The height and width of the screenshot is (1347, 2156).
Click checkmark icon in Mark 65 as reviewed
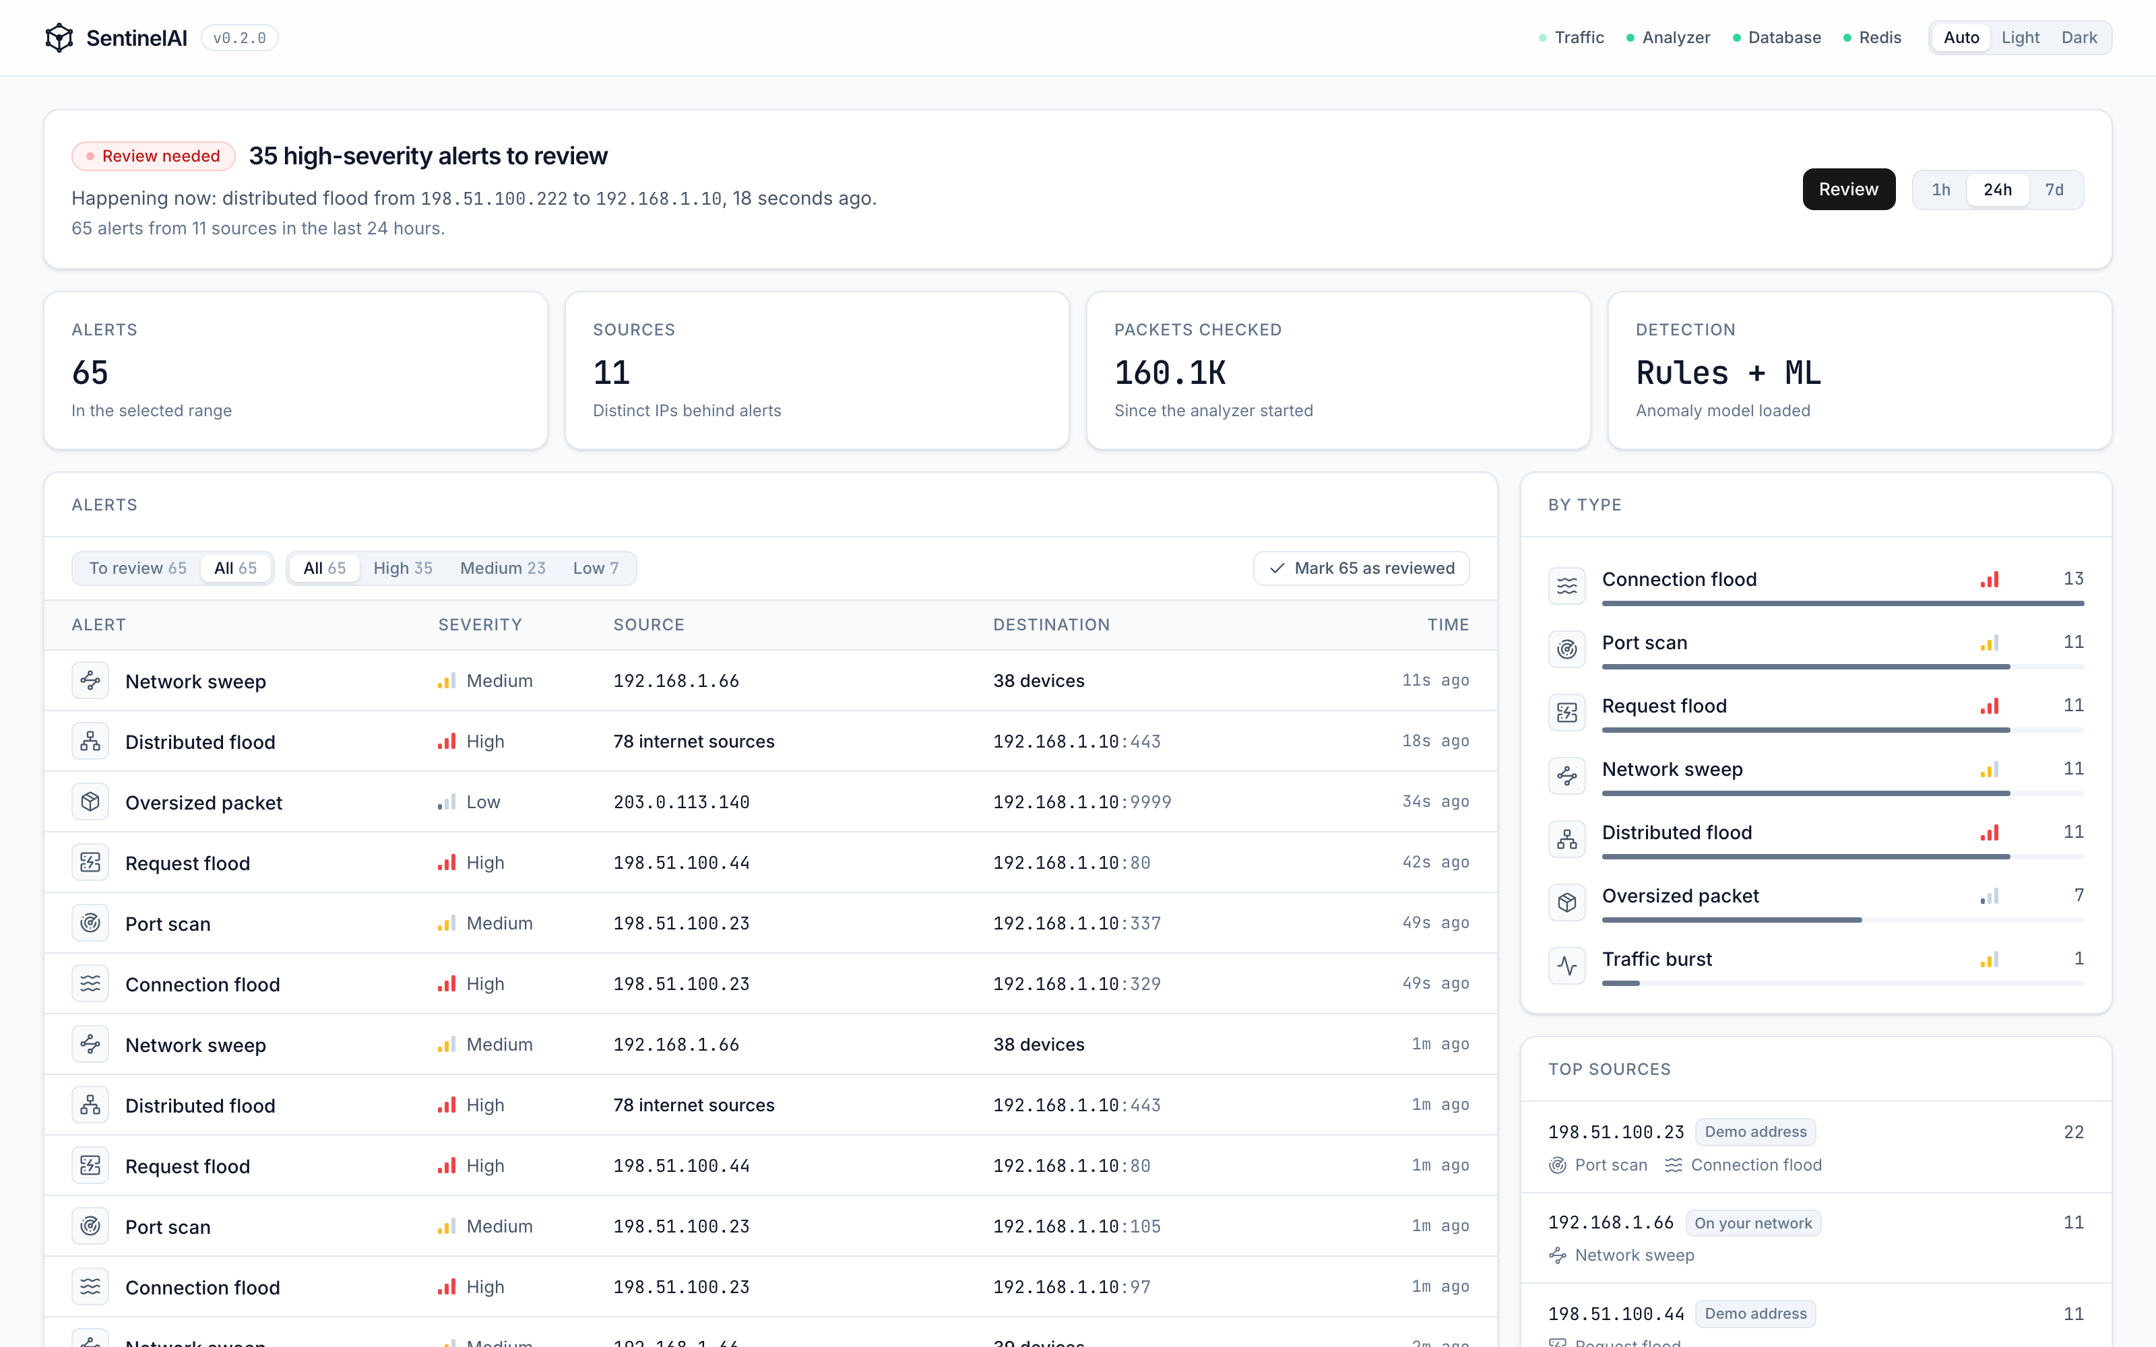point(1277,568)
